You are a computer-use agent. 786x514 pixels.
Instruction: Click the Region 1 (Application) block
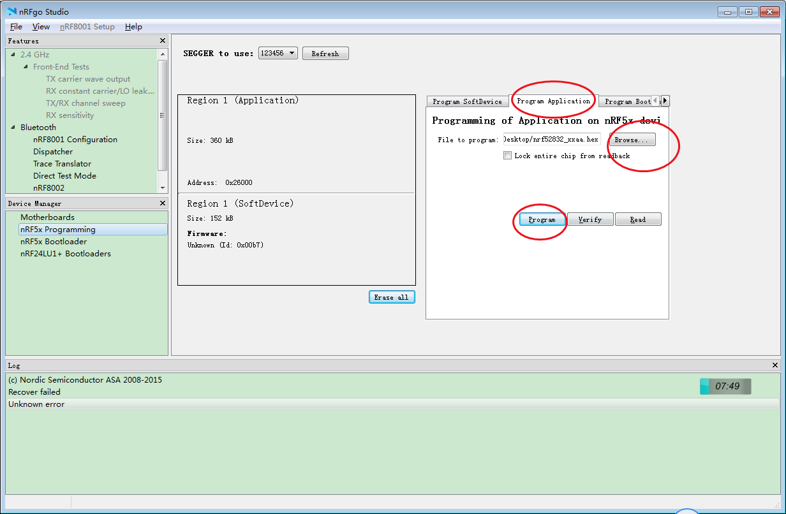[296, 144]
